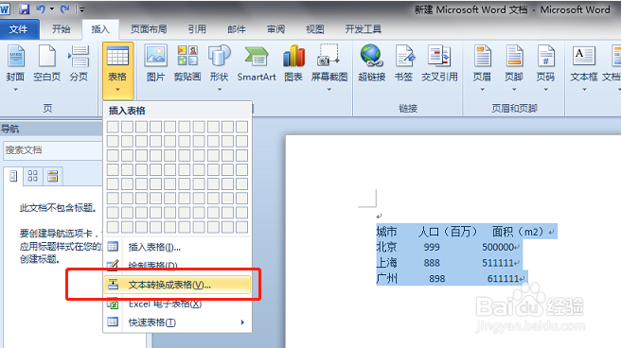This screenshot has height=348, width=621.
Task: Choose Excel Spreadsheet (Excel 电子表格) entry
Action: (x=177, y=304)
